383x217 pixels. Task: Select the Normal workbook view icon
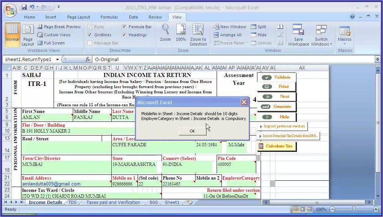pos(12,32)
